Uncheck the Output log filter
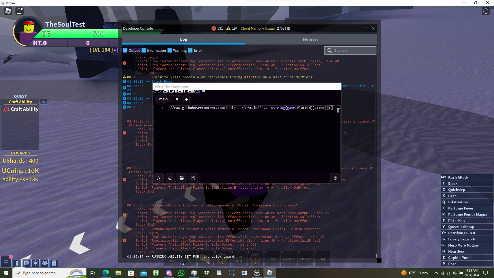 tap(125, 50)
